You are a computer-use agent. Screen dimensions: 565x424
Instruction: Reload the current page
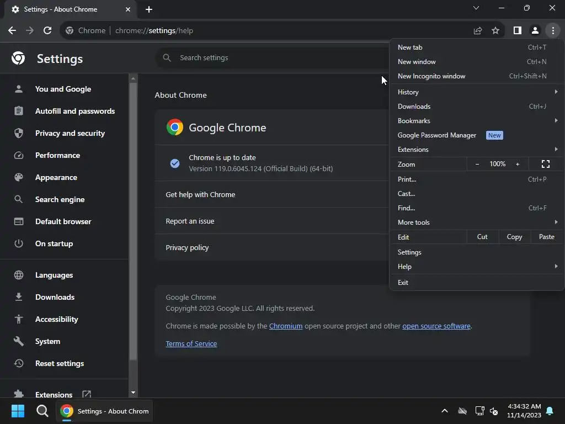pos(47,31)
